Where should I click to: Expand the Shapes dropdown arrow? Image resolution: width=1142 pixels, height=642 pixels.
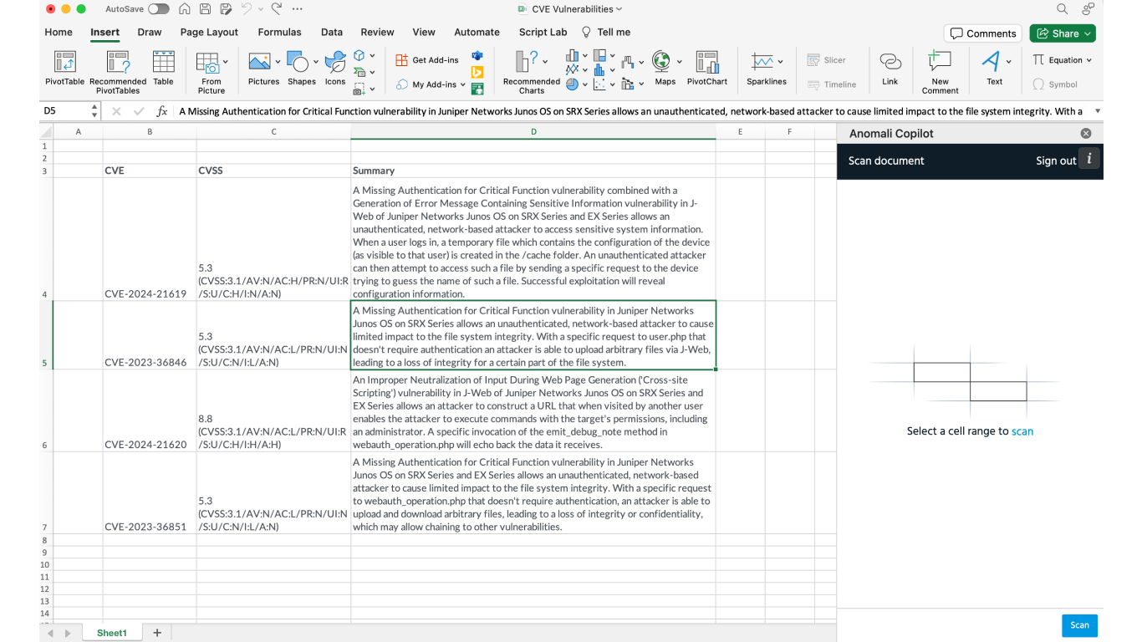315,62
